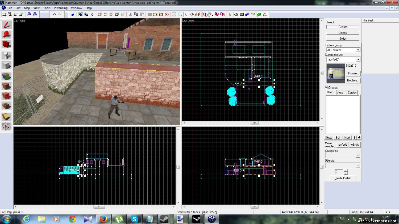Switch to the Auto VisGroups tab

tap(340, 92)
